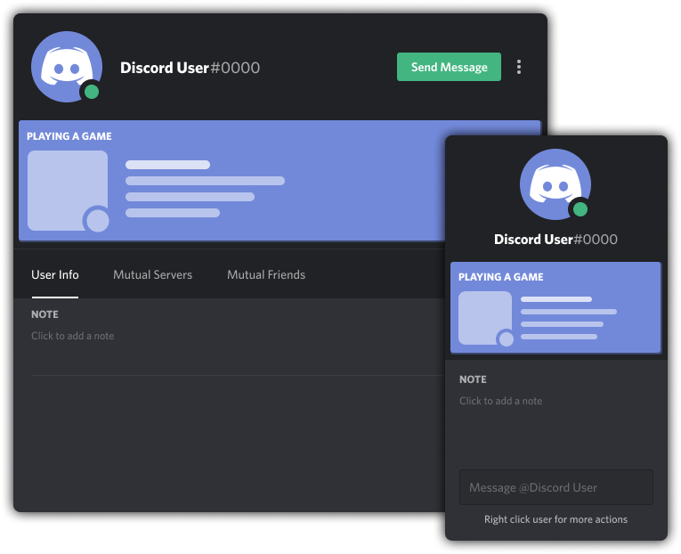Image resolution: width=681 pixels, height=554 pixels.
Task: Click the game artwork placeholder in full profile
Action: point(68,191)
